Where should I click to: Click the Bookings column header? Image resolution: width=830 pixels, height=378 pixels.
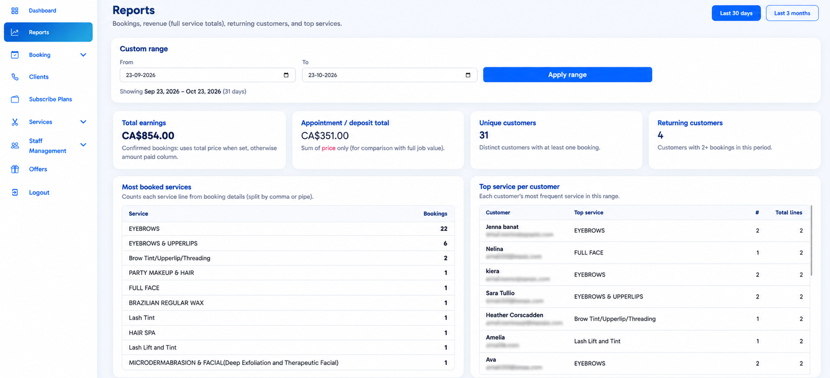[435, 214]
